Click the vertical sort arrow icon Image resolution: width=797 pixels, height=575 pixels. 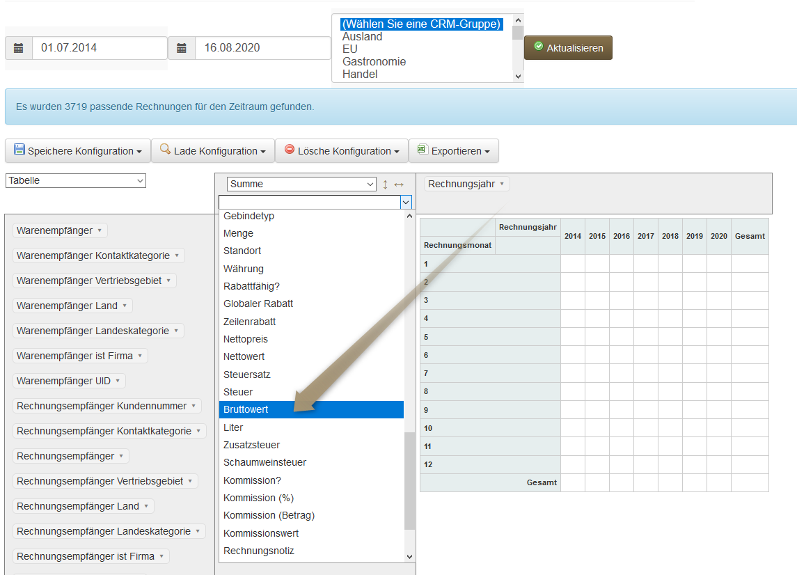click(385, 184)
